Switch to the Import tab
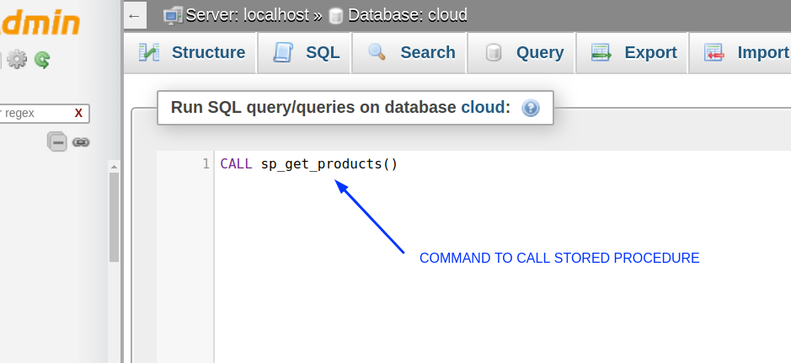Viewport: 791px width, 363px height. (740, 52)
